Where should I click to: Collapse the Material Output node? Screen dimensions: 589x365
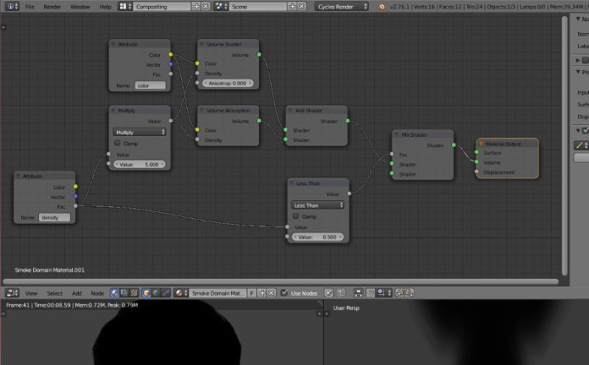481,143
